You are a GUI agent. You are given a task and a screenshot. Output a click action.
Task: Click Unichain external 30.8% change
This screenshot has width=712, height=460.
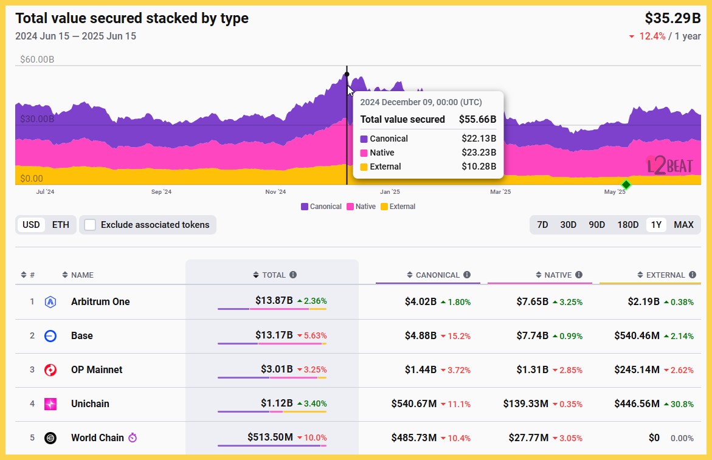coord(679,404)
